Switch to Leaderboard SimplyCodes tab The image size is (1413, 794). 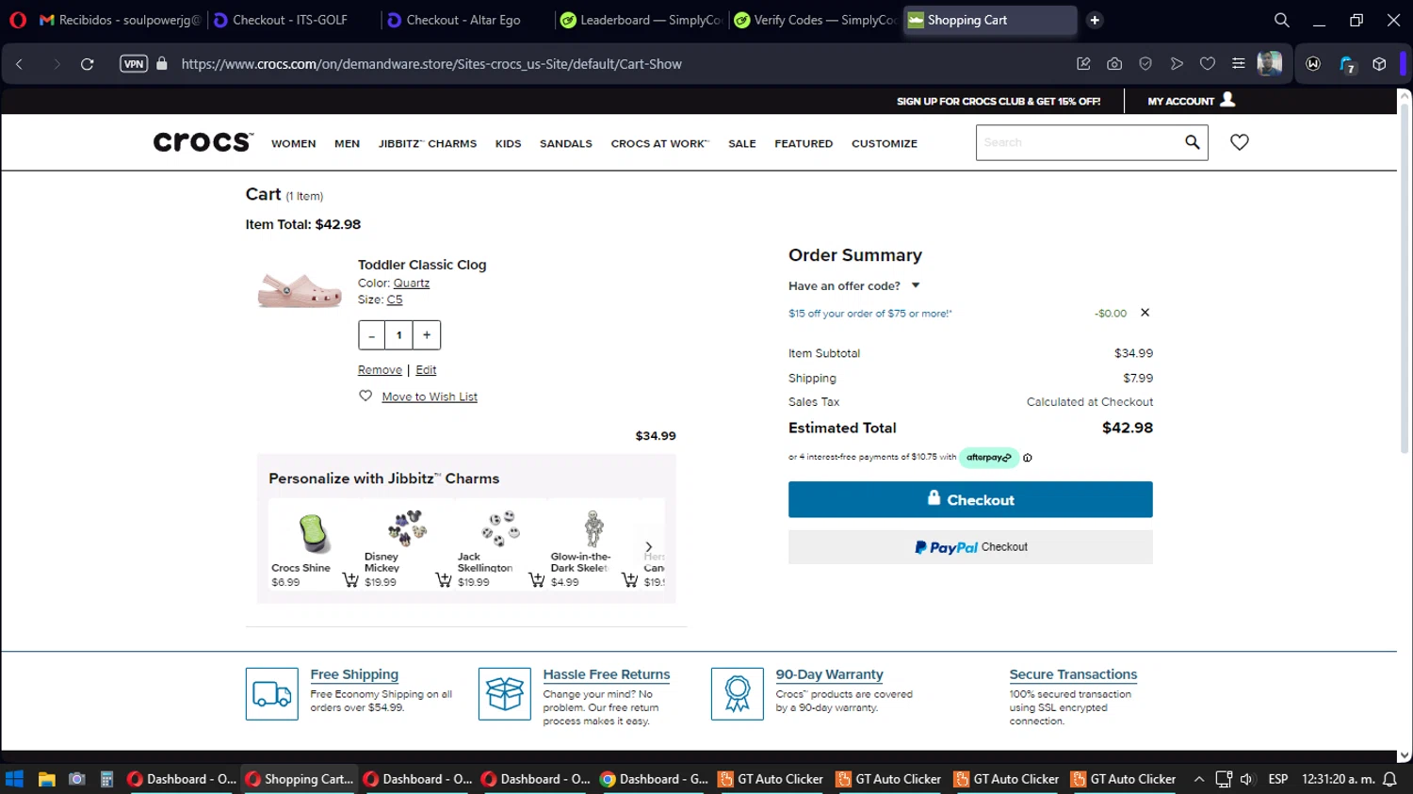coord(641,20)
